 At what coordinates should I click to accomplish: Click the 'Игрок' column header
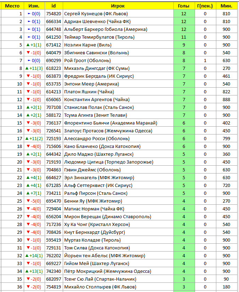click(118, 6)
